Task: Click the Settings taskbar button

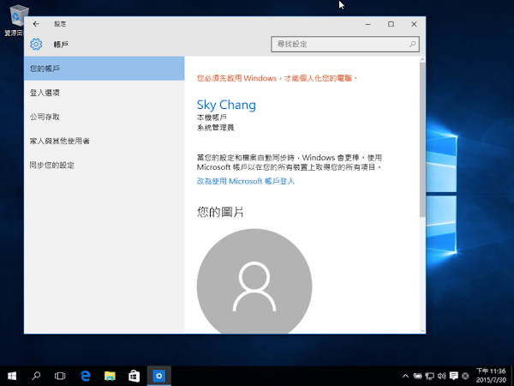Action: pyautogui.click(x=159, y=376)
